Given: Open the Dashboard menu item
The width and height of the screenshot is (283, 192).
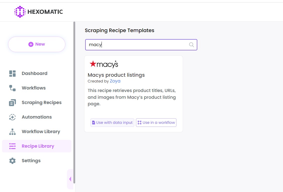Looking at the screenshot, I should [34, 73].
